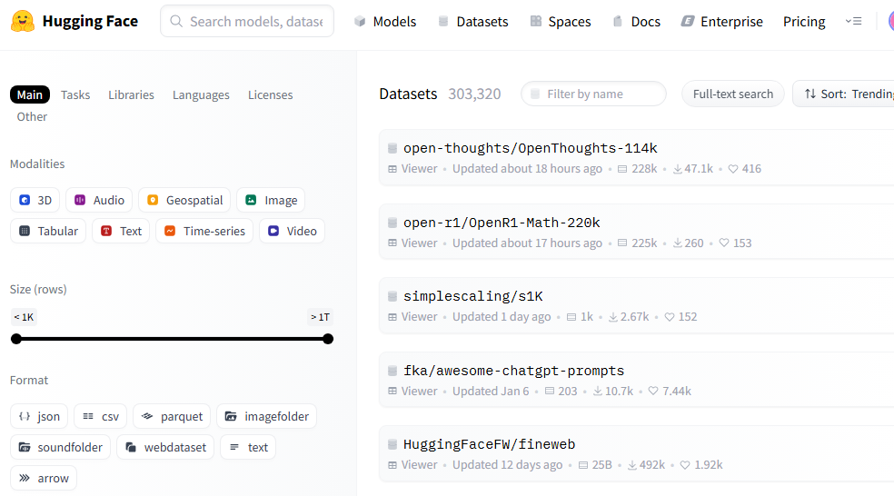Image resolution: width=894 pixels, height=496 pixels.
Task: Click the Full-text search button
Action: [733, 94]
